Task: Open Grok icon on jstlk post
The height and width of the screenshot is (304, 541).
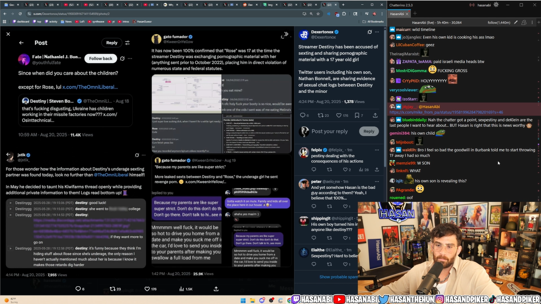Action: tap(137, 155)
